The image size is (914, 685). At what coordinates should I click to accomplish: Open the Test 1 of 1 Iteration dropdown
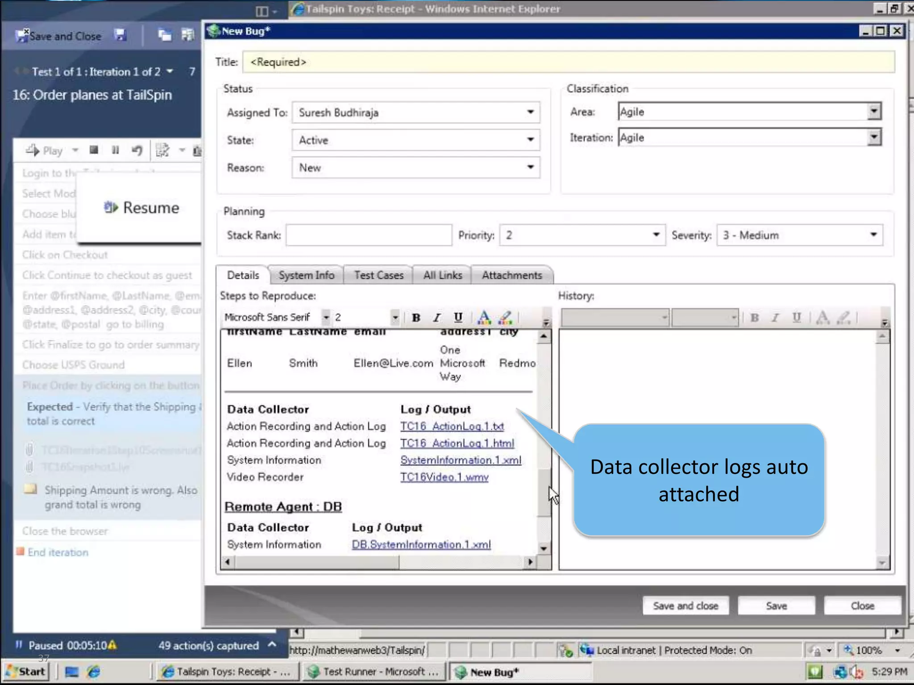point(170,71)
